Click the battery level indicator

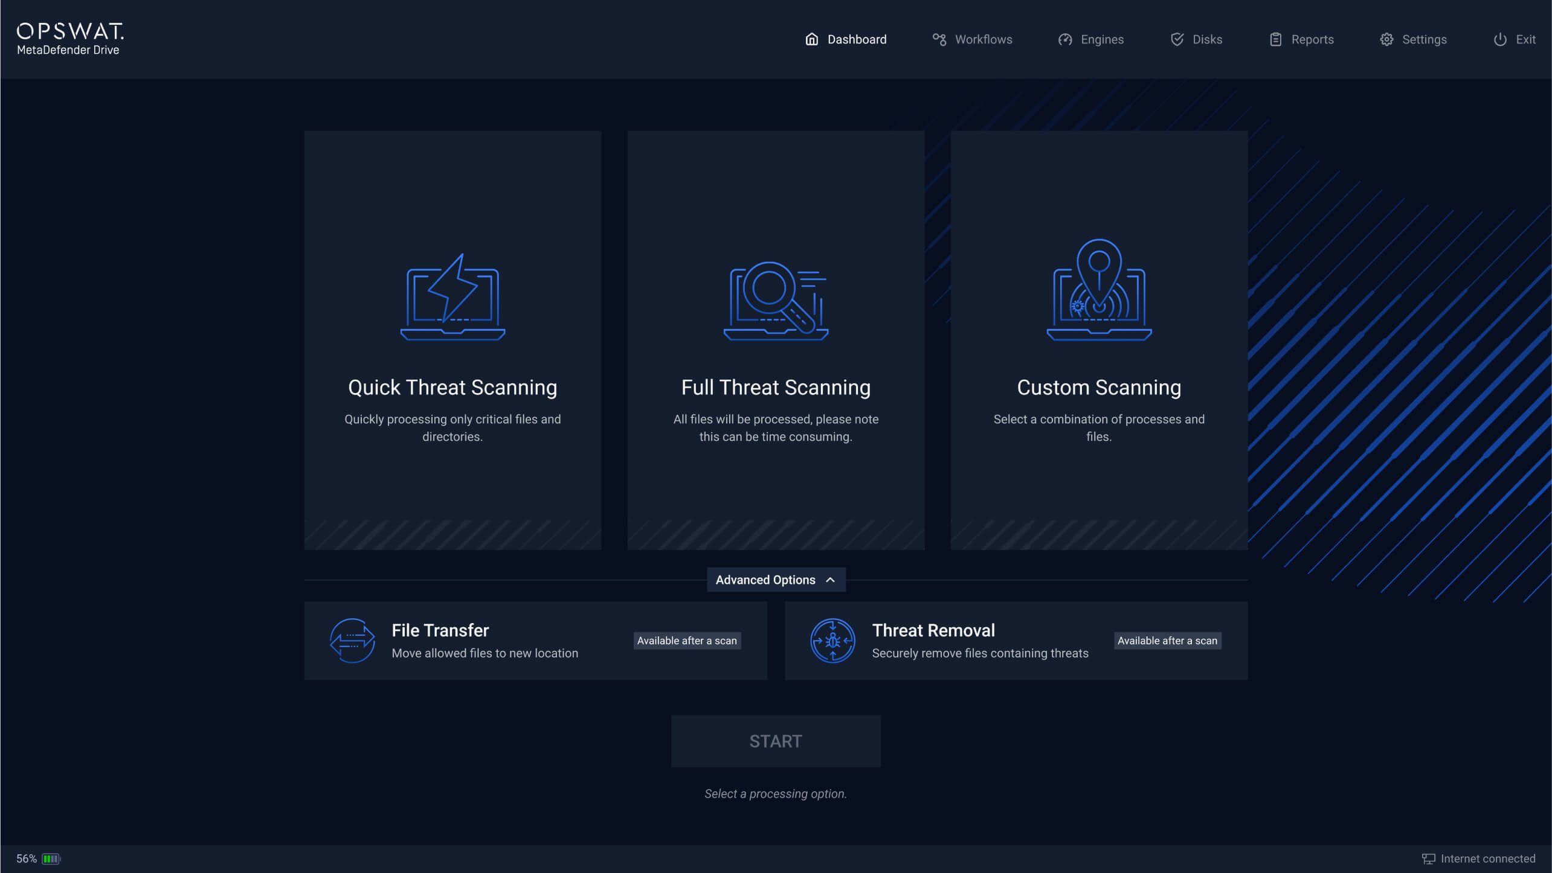pyautogui.click(x=51, y=858)
